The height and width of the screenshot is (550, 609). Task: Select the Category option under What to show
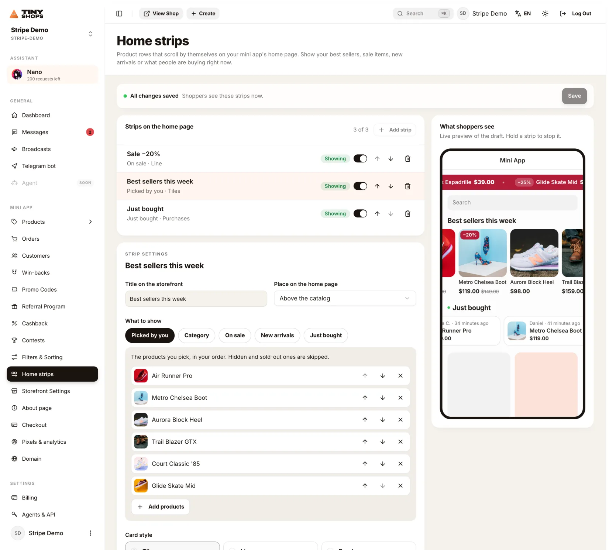[x=196, y=336]
